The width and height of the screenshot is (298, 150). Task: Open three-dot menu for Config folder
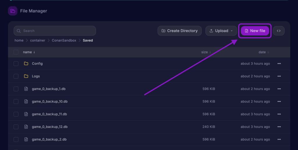[x=279, y=63]
